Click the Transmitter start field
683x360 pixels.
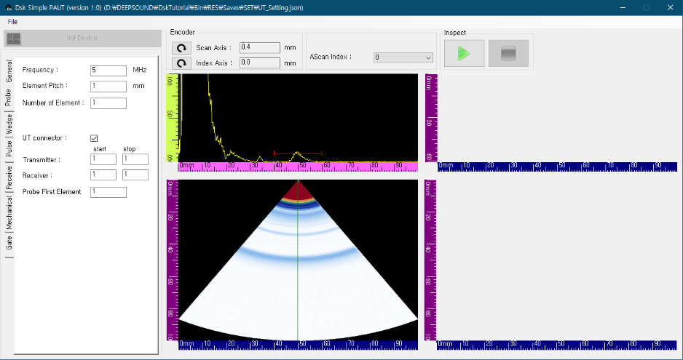point(103,159)
